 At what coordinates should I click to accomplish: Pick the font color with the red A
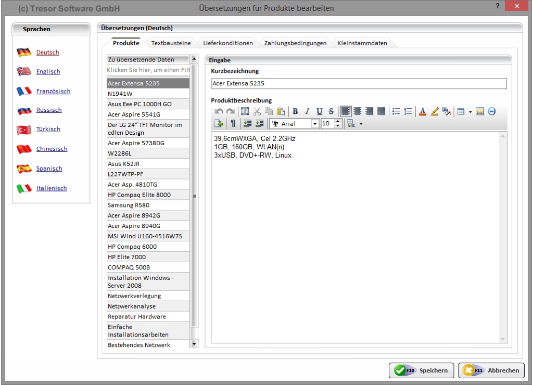(x=422, y=111)
